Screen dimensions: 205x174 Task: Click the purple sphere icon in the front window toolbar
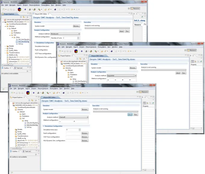34,93
